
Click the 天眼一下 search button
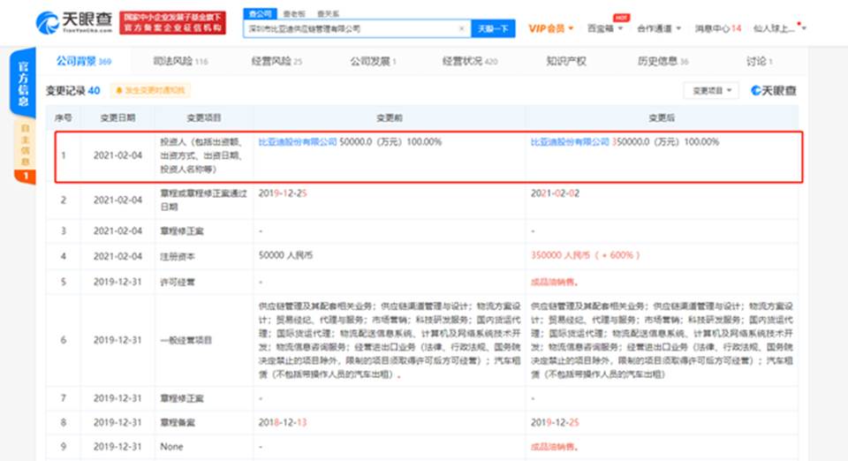493,28
